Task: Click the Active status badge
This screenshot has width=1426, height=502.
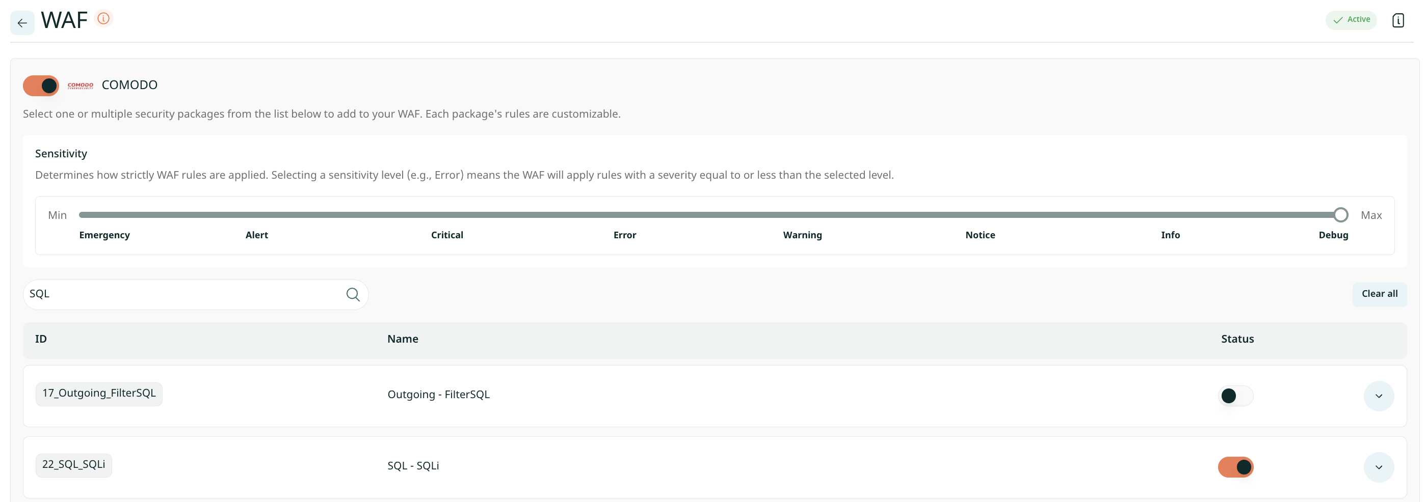Action: (x=1351, y=20)
